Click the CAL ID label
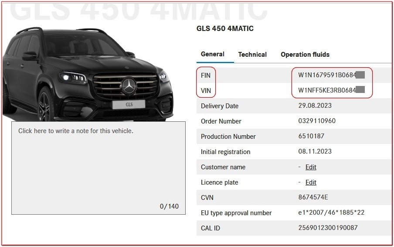The image size is (394, 247). [211, 228]
